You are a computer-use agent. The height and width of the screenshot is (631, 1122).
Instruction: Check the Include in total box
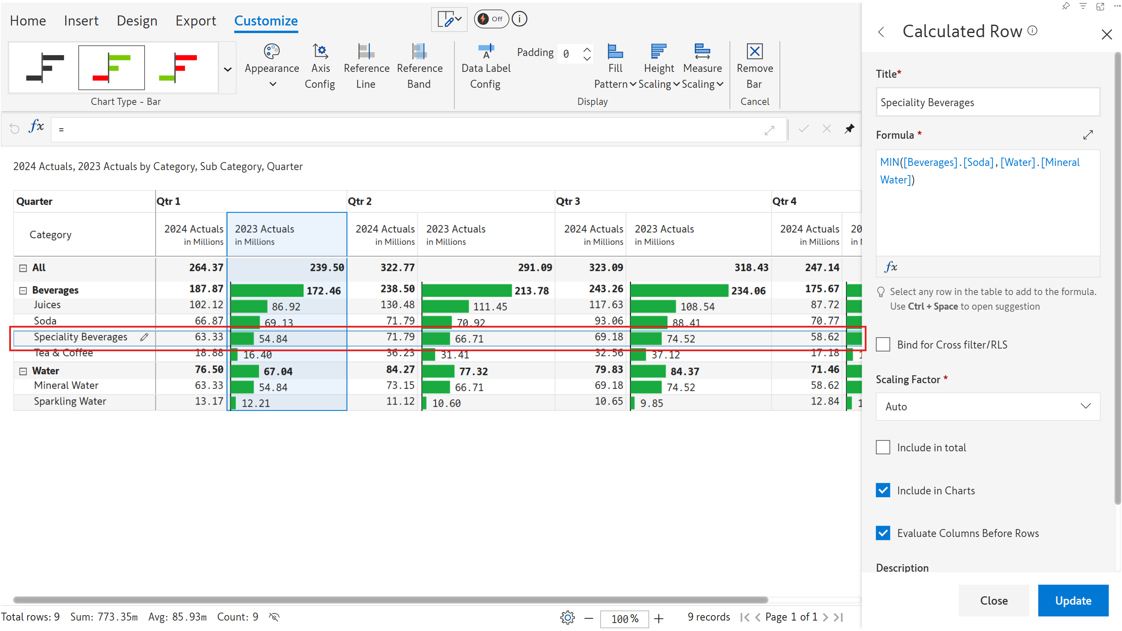pyautogui.click(x=883, y=447)
